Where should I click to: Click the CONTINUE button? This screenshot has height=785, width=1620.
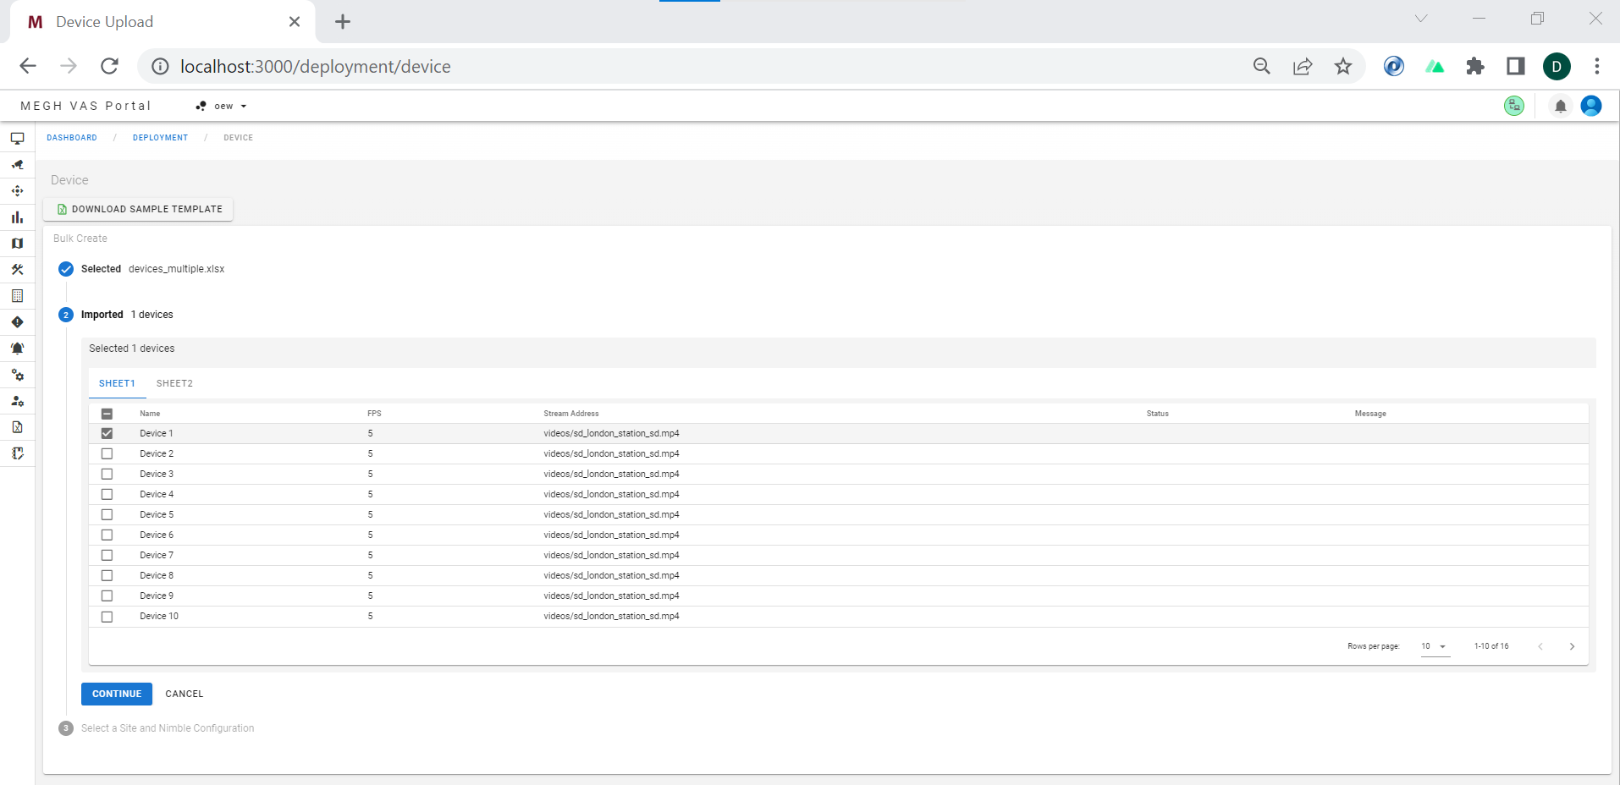point(117,694)
